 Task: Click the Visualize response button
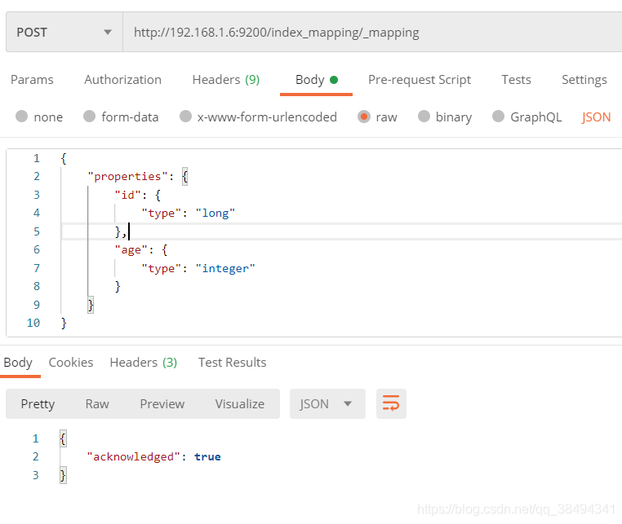(240, 403)
